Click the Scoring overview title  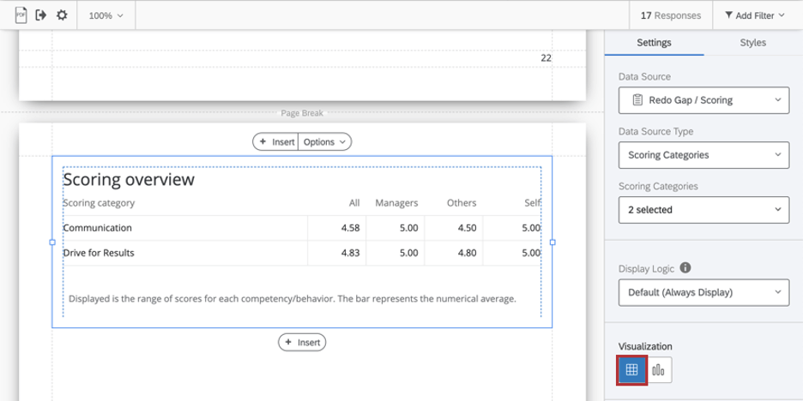129,180
